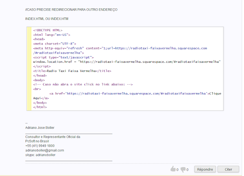Image resolution: width=244 pixels, height=176 pixels.
Task: Click the meta charset="UTF-8" code line
Action: pos(55,44)
